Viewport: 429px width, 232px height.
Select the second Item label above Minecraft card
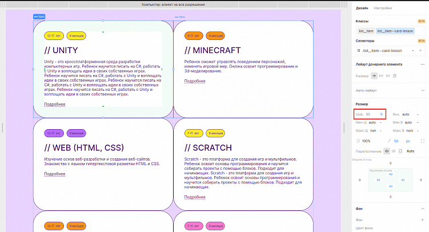pyautogui.click(x=180, y=17)
